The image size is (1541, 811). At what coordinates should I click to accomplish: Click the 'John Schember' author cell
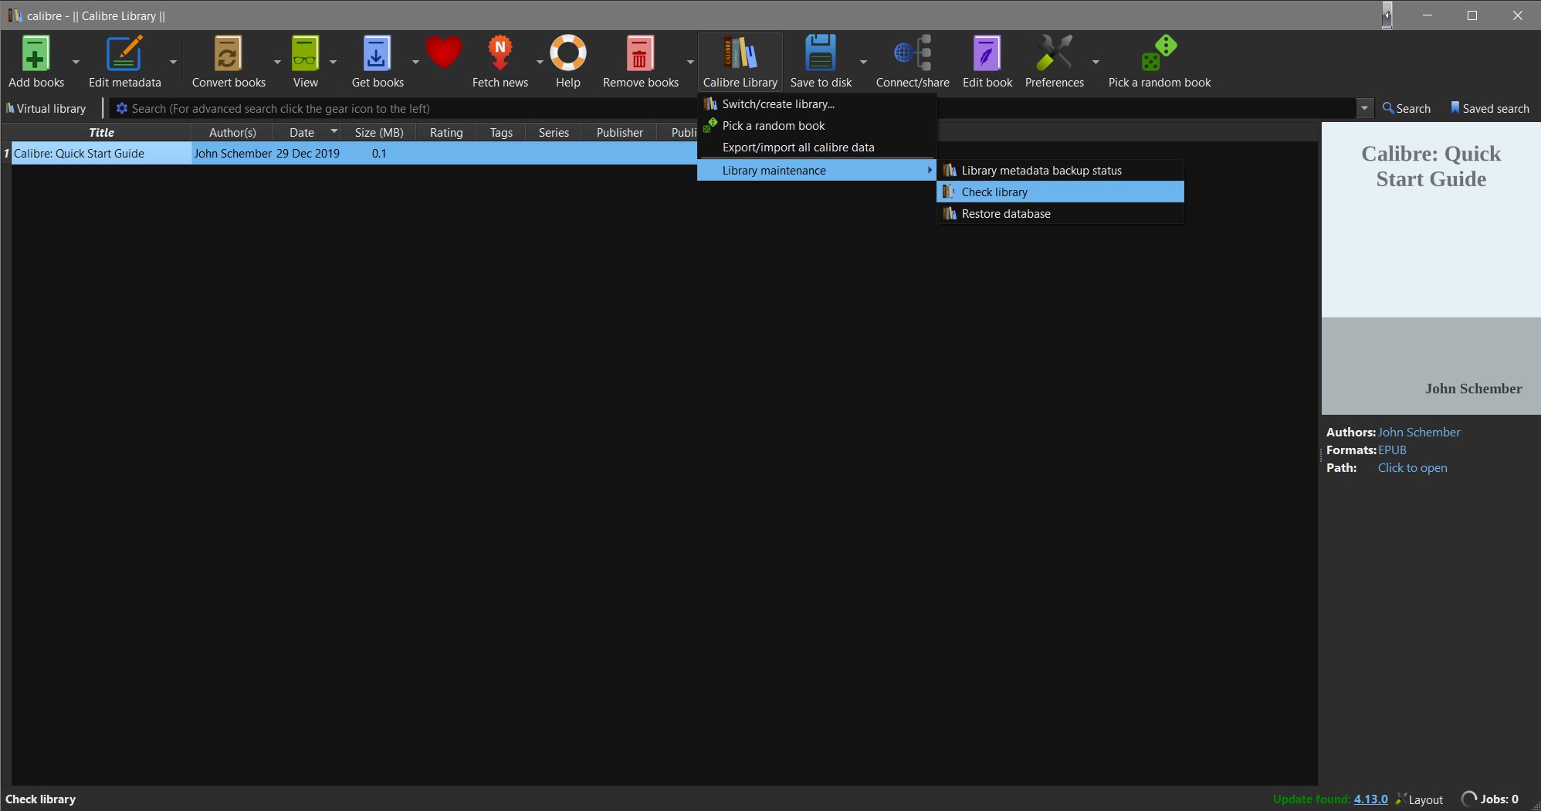click(232, 153)
